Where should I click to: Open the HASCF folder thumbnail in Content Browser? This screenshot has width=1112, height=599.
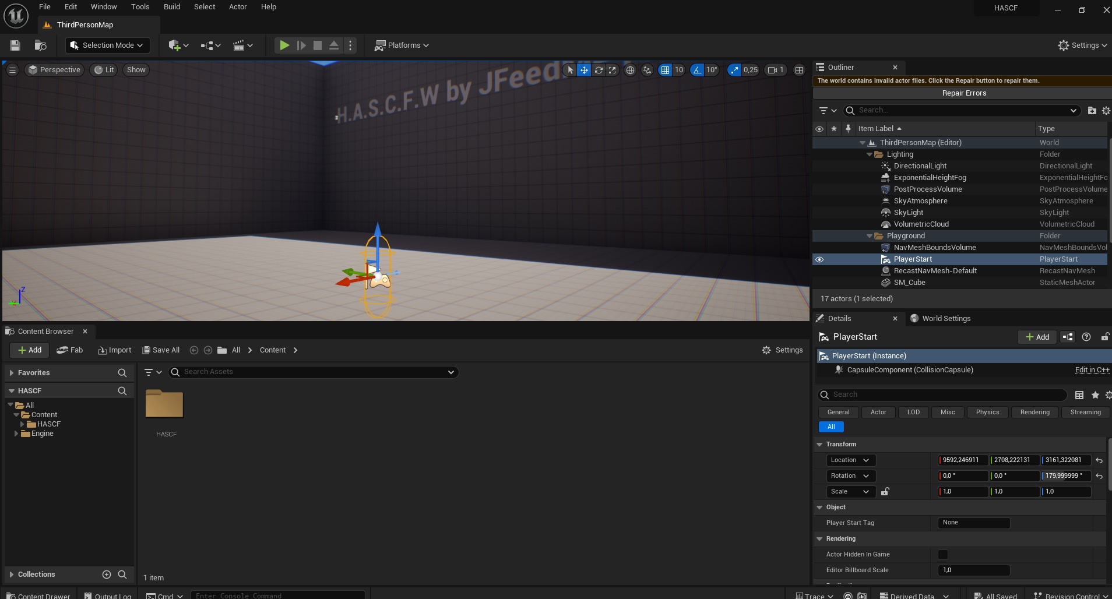(x=165, y=403)
